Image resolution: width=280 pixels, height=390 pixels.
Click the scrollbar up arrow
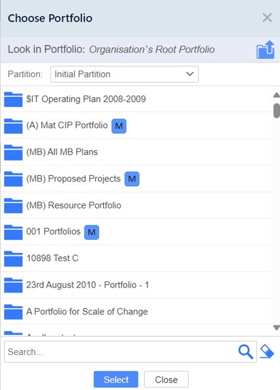pyautogui.click(x=277, y=95)
